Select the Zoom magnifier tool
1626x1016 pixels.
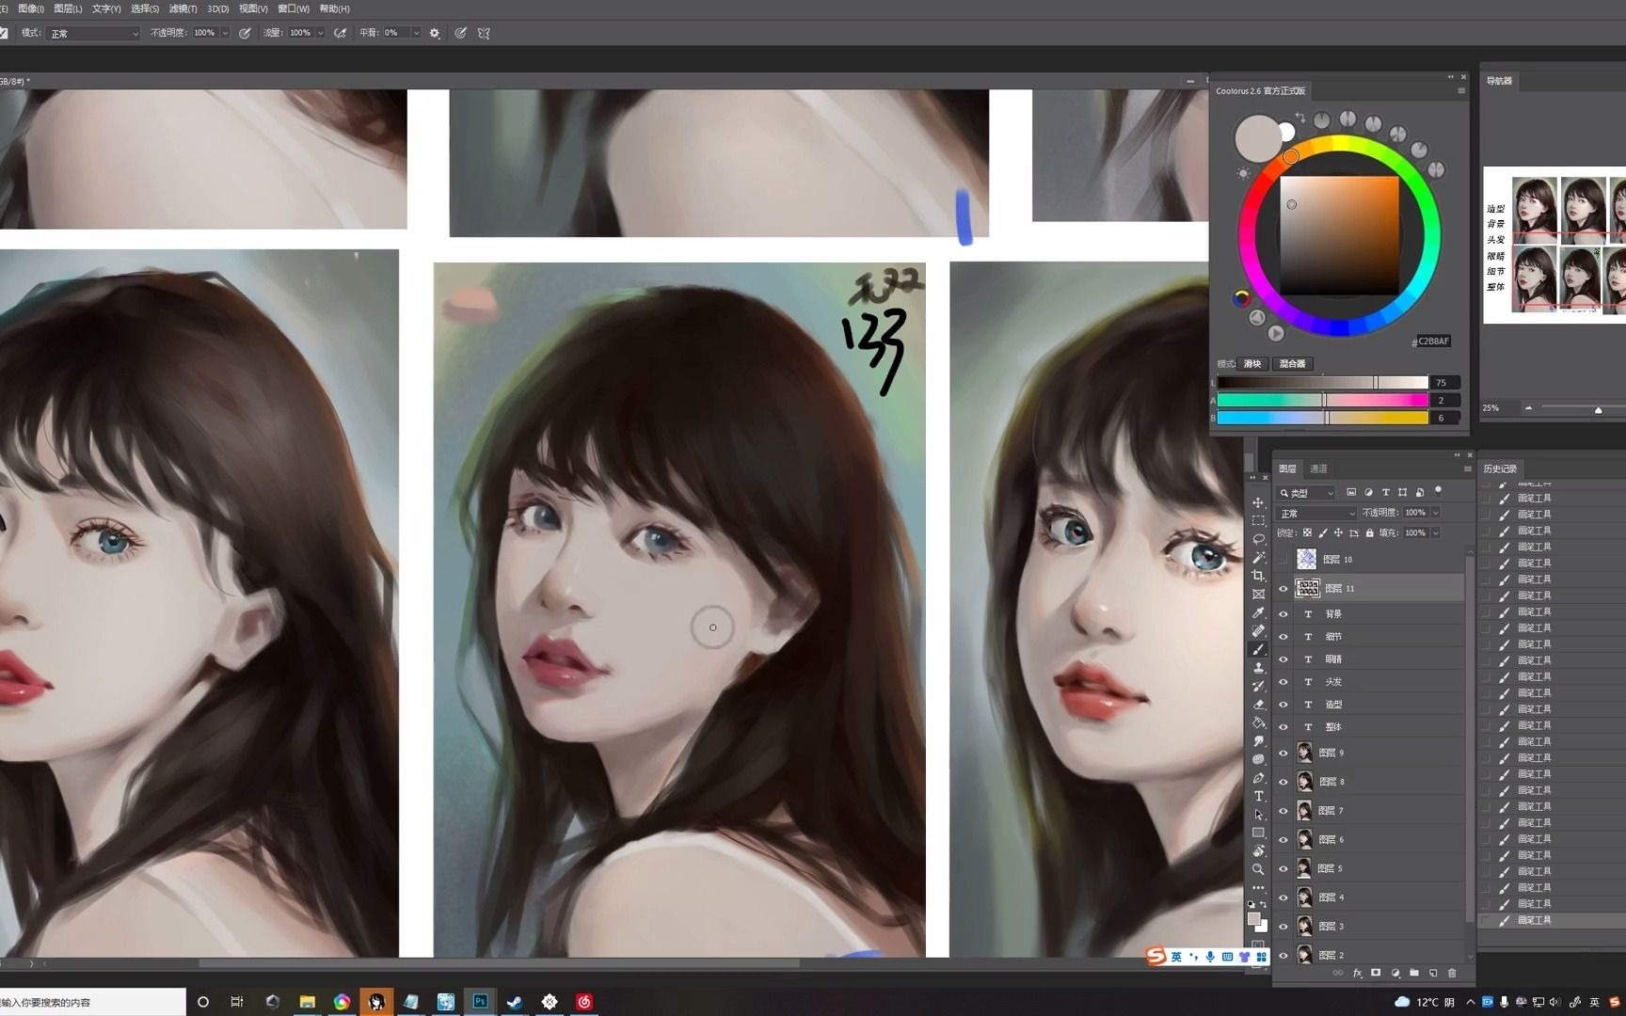pos(1258,869)
